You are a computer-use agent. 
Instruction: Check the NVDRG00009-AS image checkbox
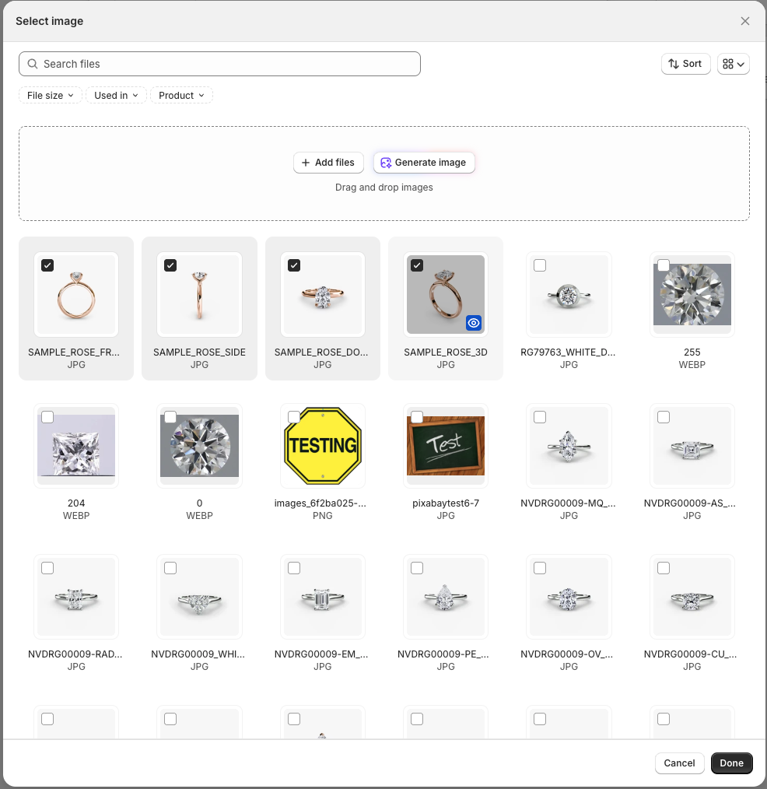(x=664, y=417)
